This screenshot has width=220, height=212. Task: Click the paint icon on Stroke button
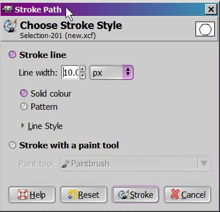[x=124, y=194]
